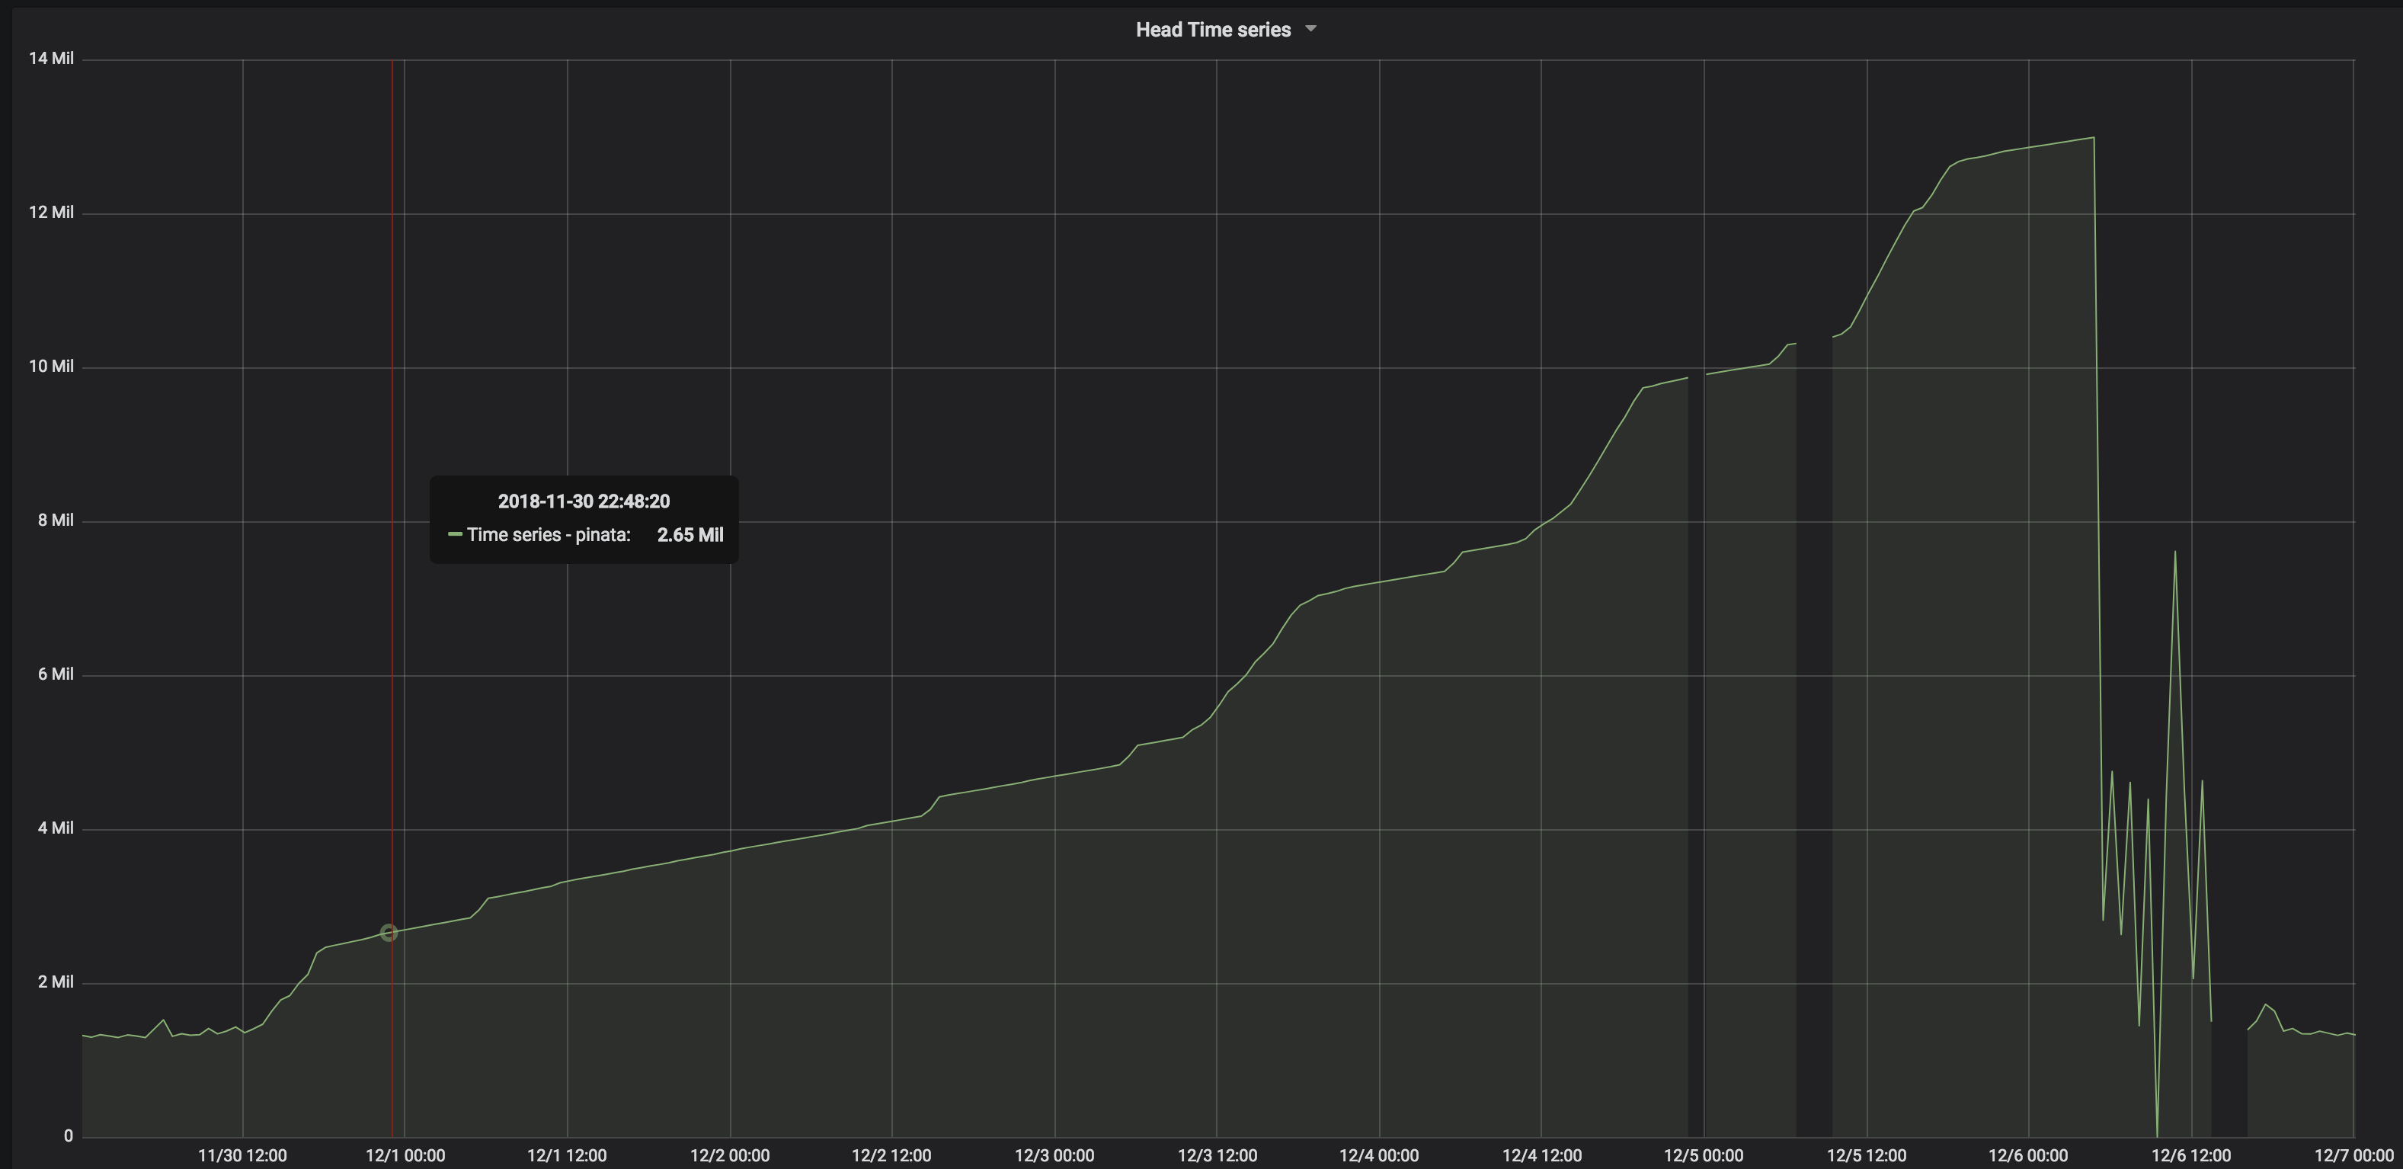Click the wide data gap before 12/5 12:00

(x=1814, y=746)
